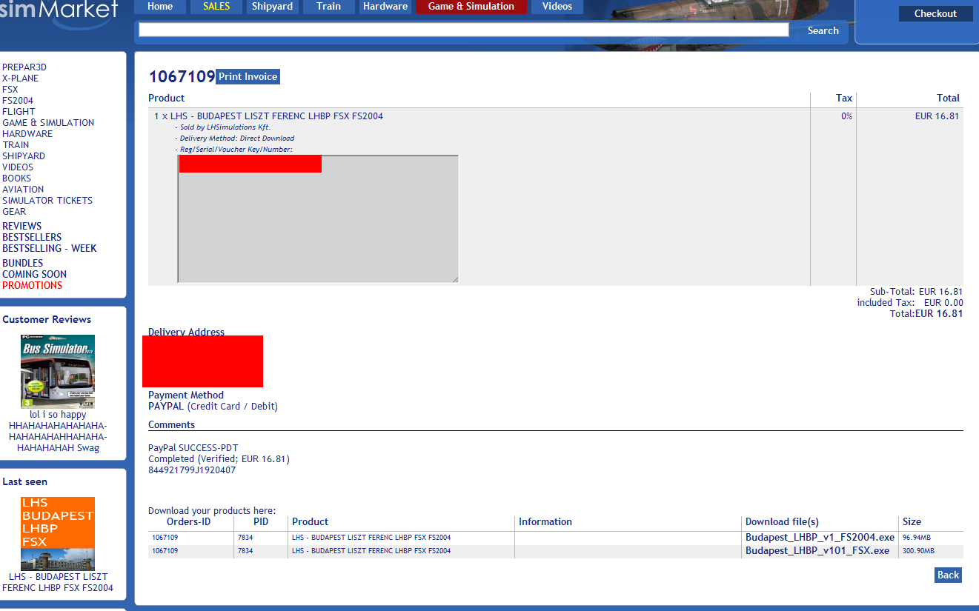
Task: Click the EUR 16.81 product total cell
Action: (937, 116)
